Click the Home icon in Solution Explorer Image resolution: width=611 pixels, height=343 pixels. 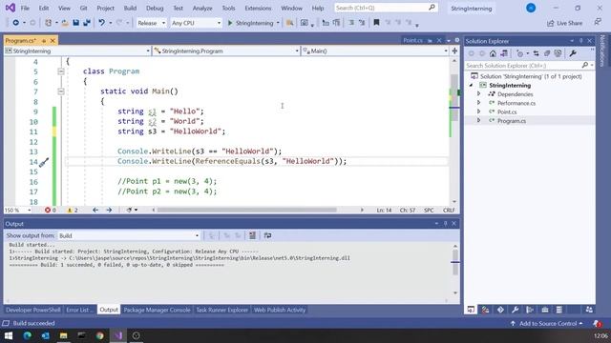coord(493,53)
